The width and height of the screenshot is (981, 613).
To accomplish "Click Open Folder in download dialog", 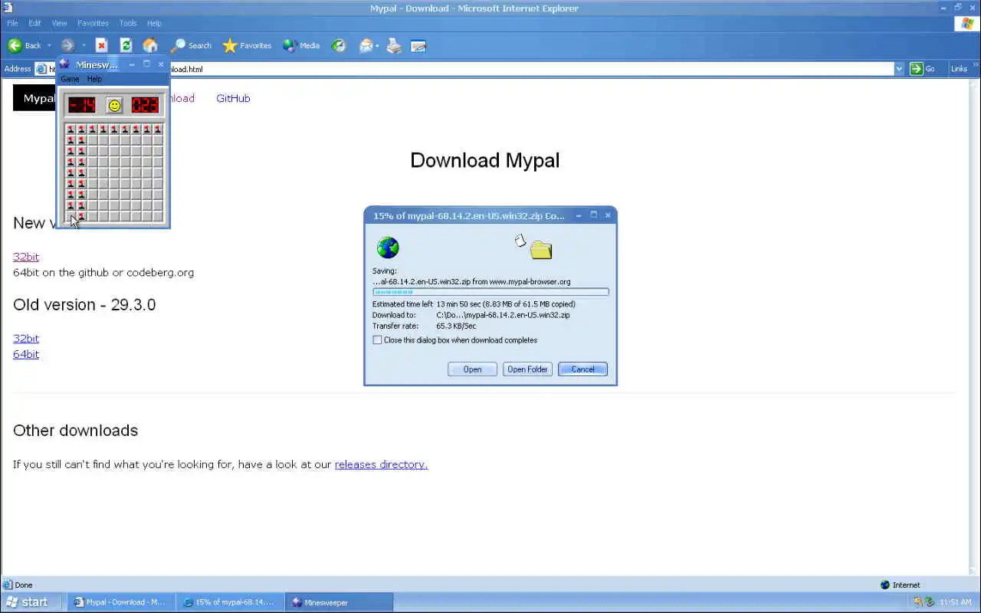I will 527,369.
